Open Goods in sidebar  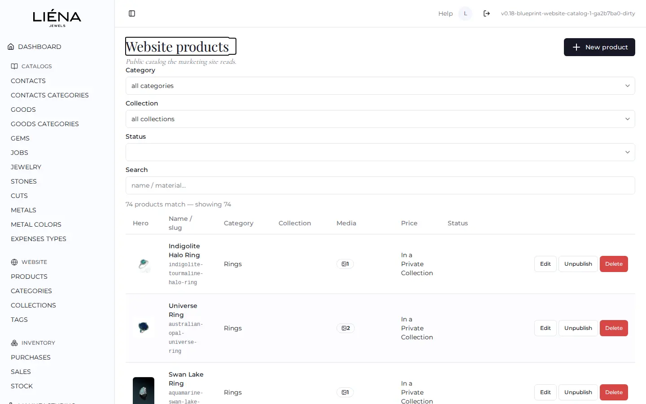[x=23, y=110]
